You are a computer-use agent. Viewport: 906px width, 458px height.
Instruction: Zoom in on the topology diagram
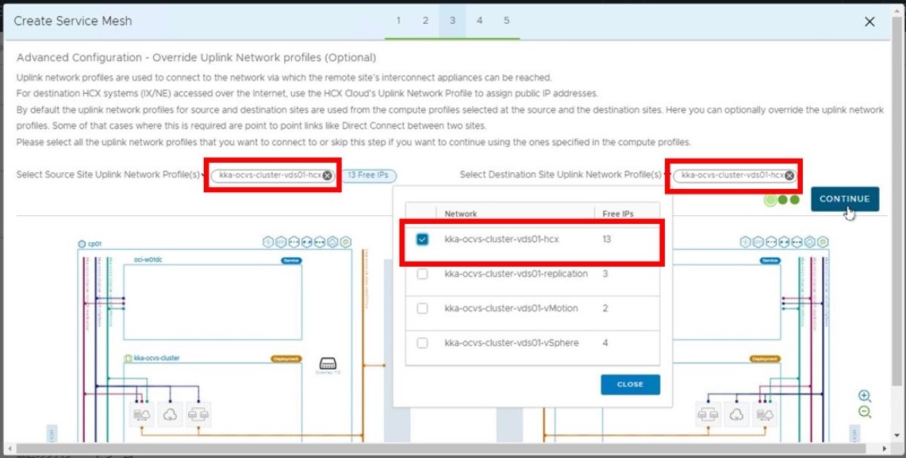865,396
